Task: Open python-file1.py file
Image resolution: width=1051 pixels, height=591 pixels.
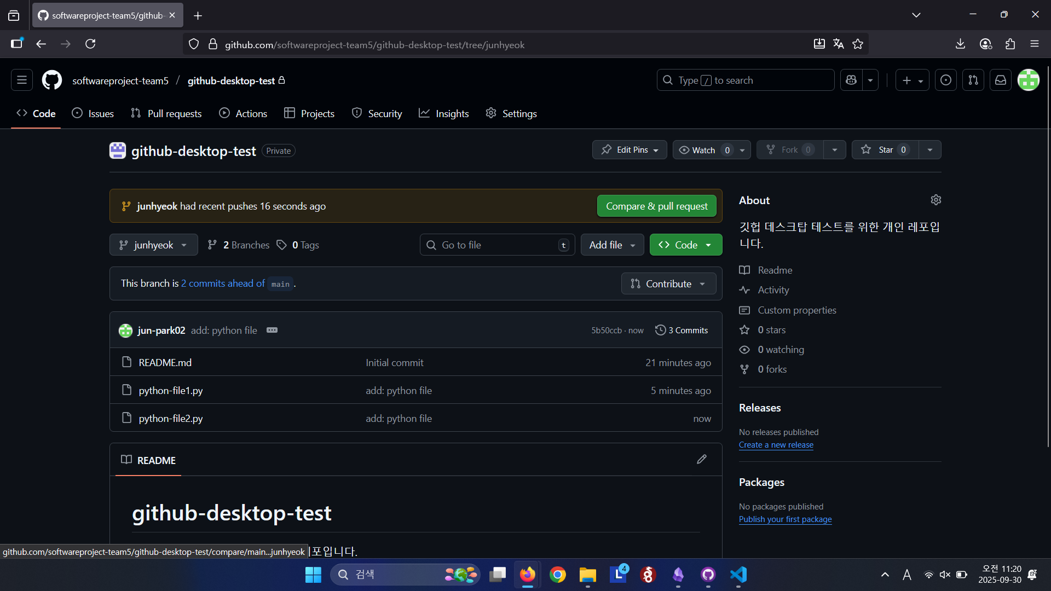Action: pos(171,391)
